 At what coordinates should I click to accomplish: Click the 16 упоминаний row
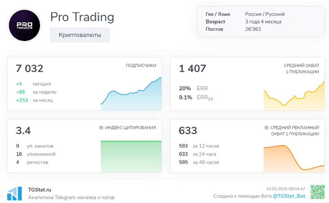click(36, 154)
